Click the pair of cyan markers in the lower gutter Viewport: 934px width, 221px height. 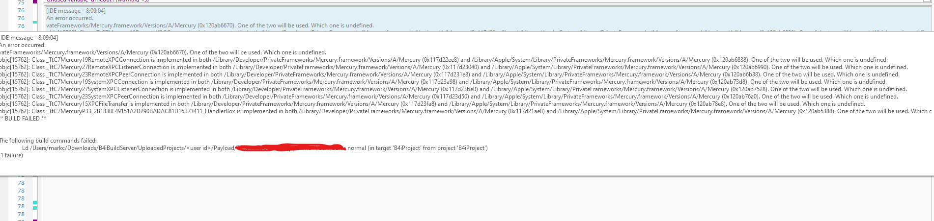click(x=35, y=205)
